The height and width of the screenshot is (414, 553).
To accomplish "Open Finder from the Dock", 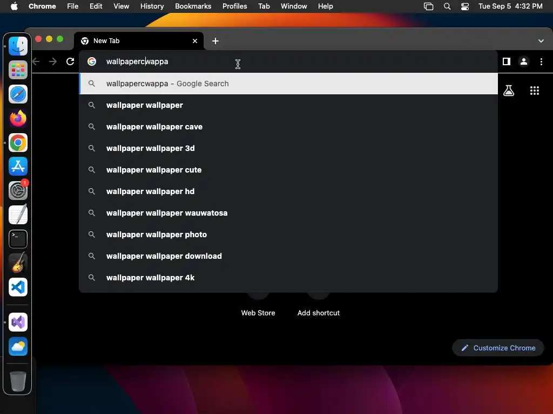I will click(x=18, y=46).
